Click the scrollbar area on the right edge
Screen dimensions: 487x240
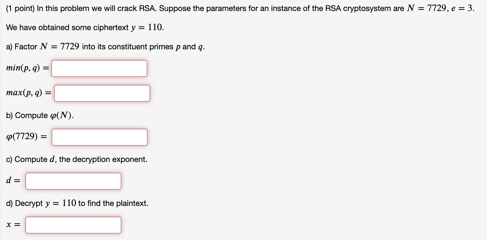coord(485,120)
